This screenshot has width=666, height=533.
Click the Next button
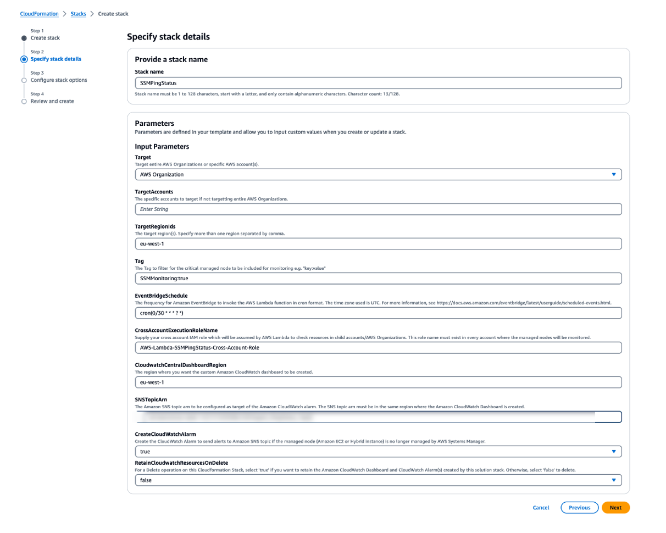point(615,507)
